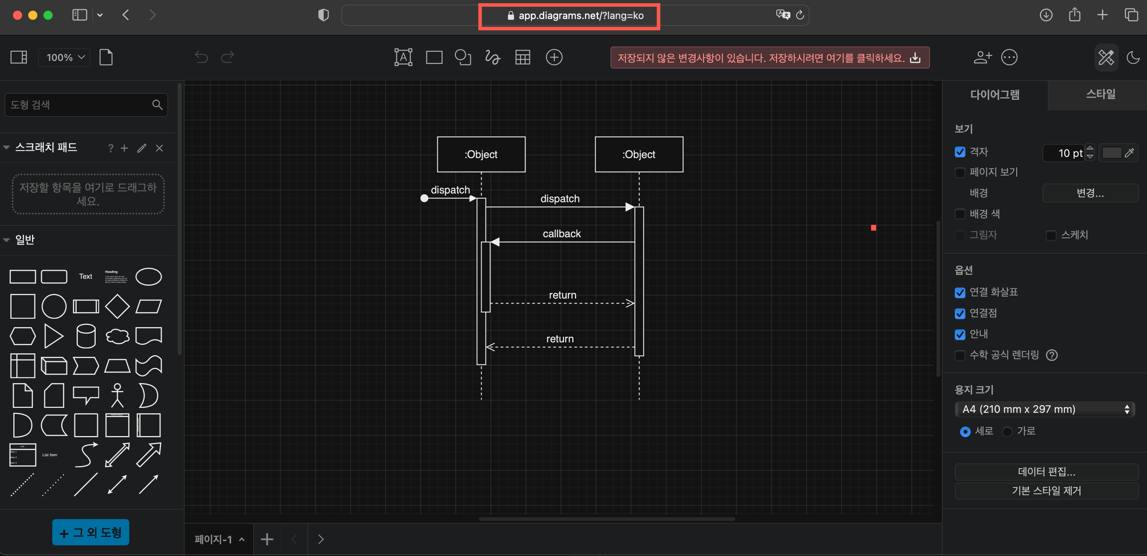Switch to the 스타일 tab

pos(1100,94)
